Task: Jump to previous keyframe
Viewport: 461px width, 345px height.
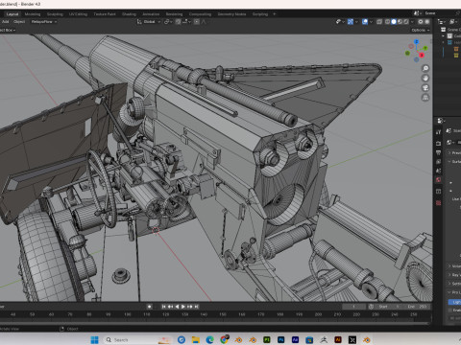Action: click(170, 307)
